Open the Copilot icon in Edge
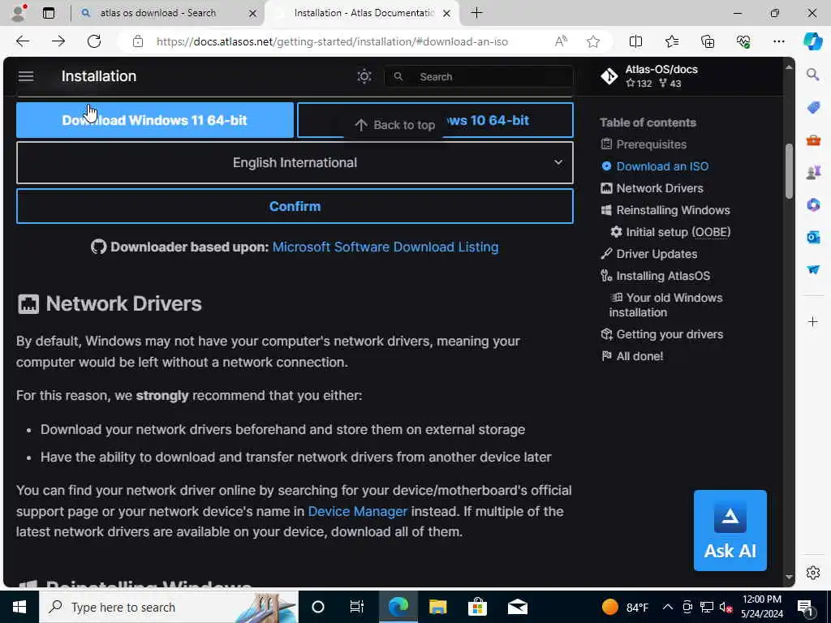The width and height of the screenshot is (831, 623). pos(812,41)
